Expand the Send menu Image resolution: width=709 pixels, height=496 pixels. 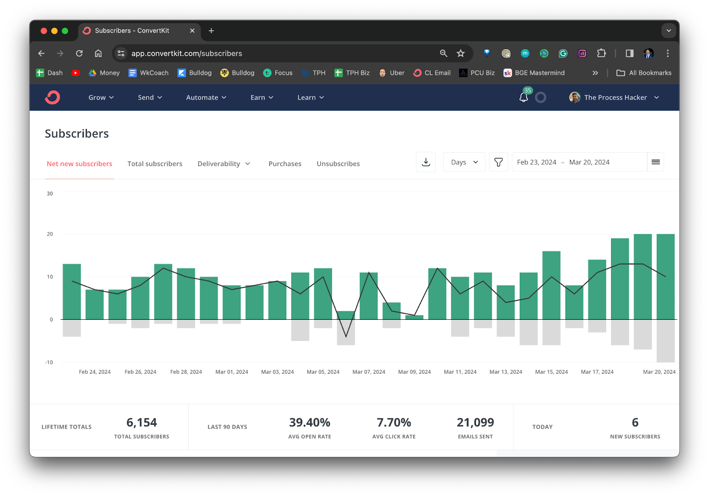click(150, 97)
